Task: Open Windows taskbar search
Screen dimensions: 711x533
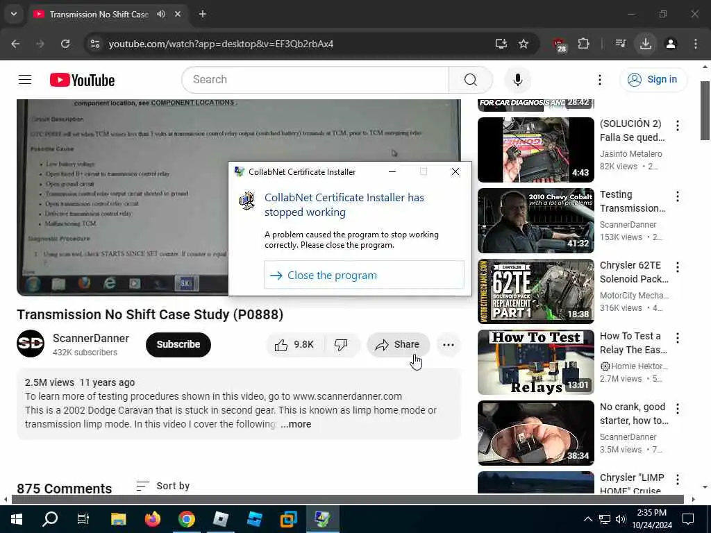Action: (x=50, y=519)
